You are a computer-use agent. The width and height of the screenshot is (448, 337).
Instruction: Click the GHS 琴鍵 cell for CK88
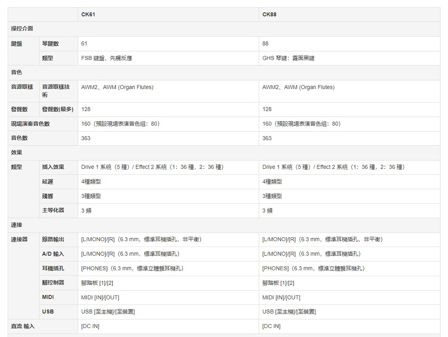click(x=289, y=58)
